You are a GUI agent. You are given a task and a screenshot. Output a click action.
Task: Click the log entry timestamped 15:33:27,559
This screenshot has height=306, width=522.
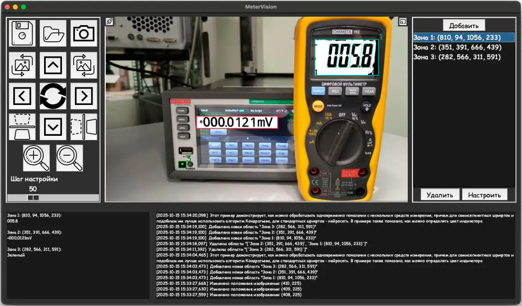click(x=229, y=295)
